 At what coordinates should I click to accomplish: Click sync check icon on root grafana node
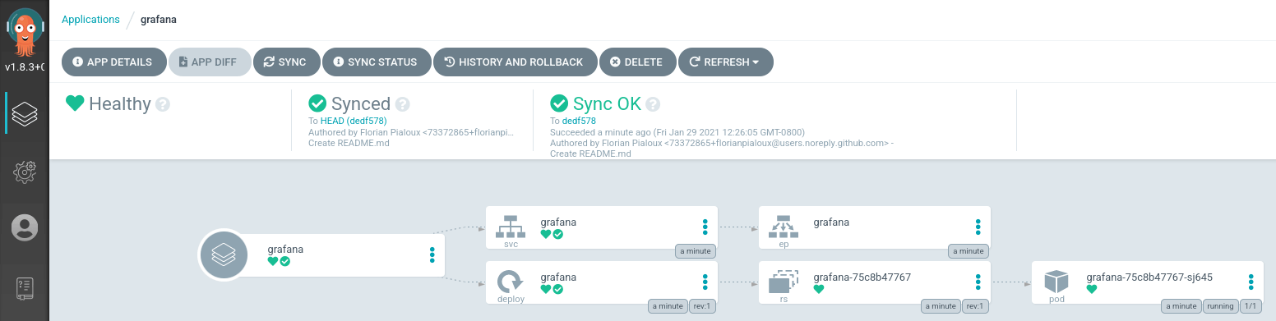click(284, 261)
